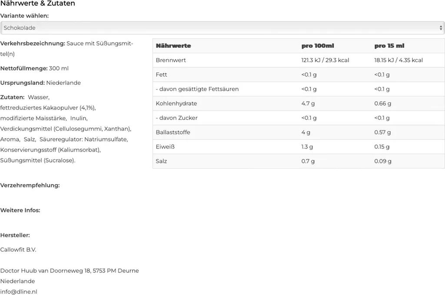
Task: Click the Verzehrempfehlung label
Action: coord(30,185)
